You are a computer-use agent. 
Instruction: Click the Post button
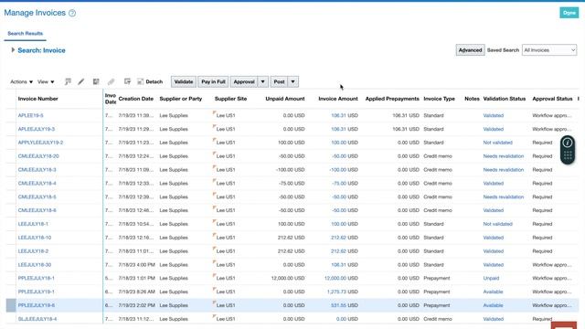[279, 81]
